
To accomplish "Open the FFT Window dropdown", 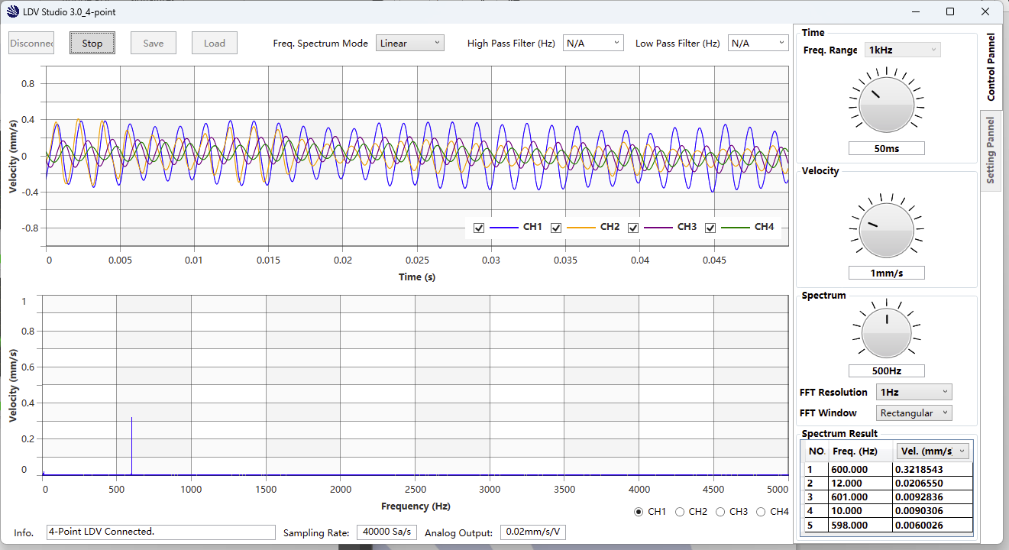I will 914,413.
